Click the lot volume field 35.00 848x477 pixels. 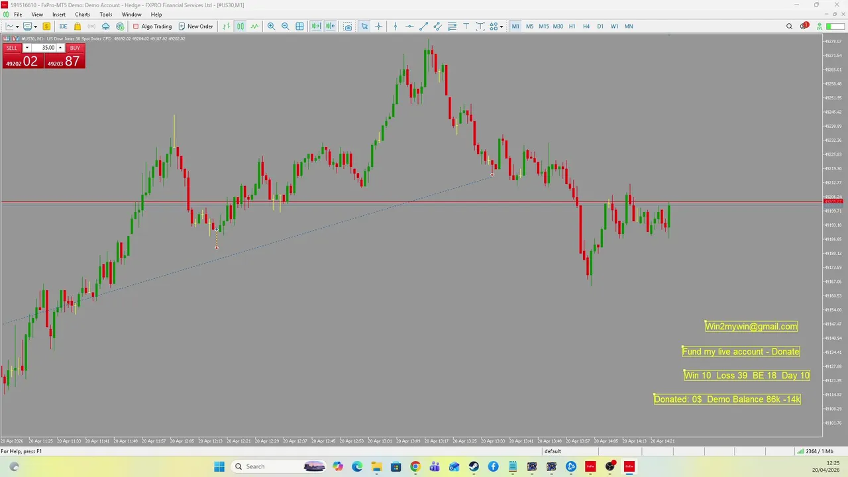44,48
